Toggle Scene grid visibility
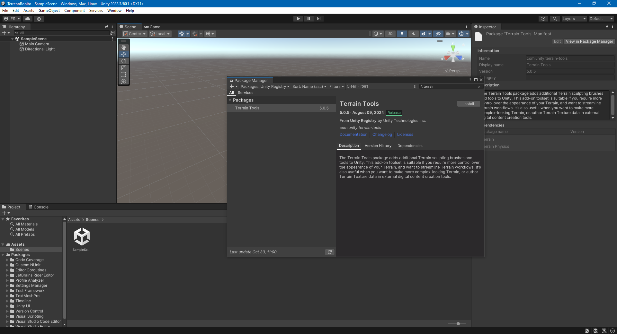 pos(182,34)
